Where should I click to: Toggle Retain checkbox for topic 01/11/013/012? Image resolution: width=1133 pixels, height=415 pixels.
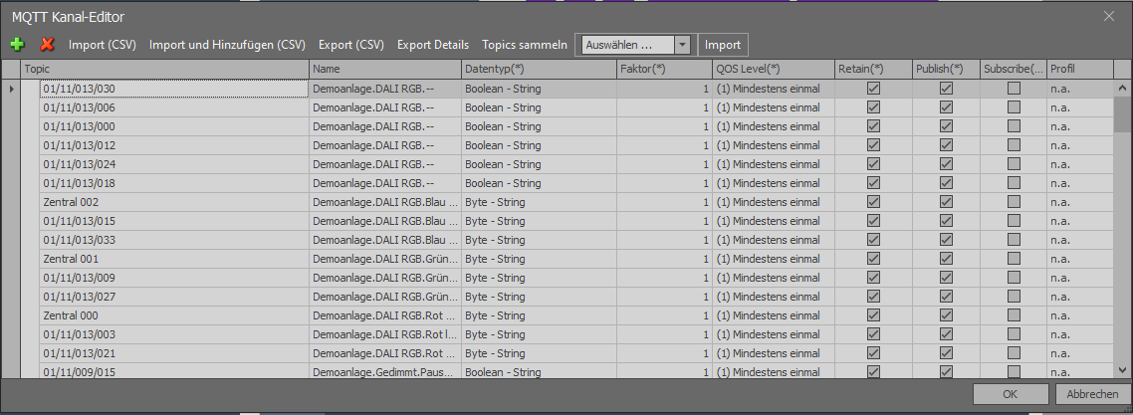click(x=873, y=145)
